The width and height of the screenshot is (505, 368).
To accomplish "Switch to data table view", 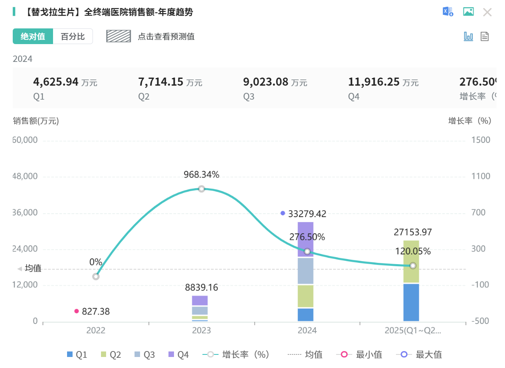I will [x=485, y=36].
